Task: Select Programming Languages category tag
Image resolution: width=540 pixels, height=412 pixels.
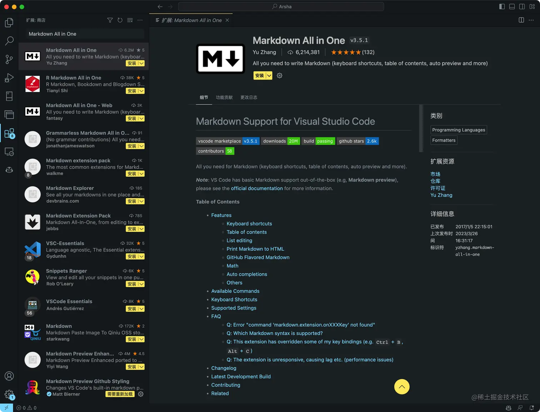Action: [459, 130]
